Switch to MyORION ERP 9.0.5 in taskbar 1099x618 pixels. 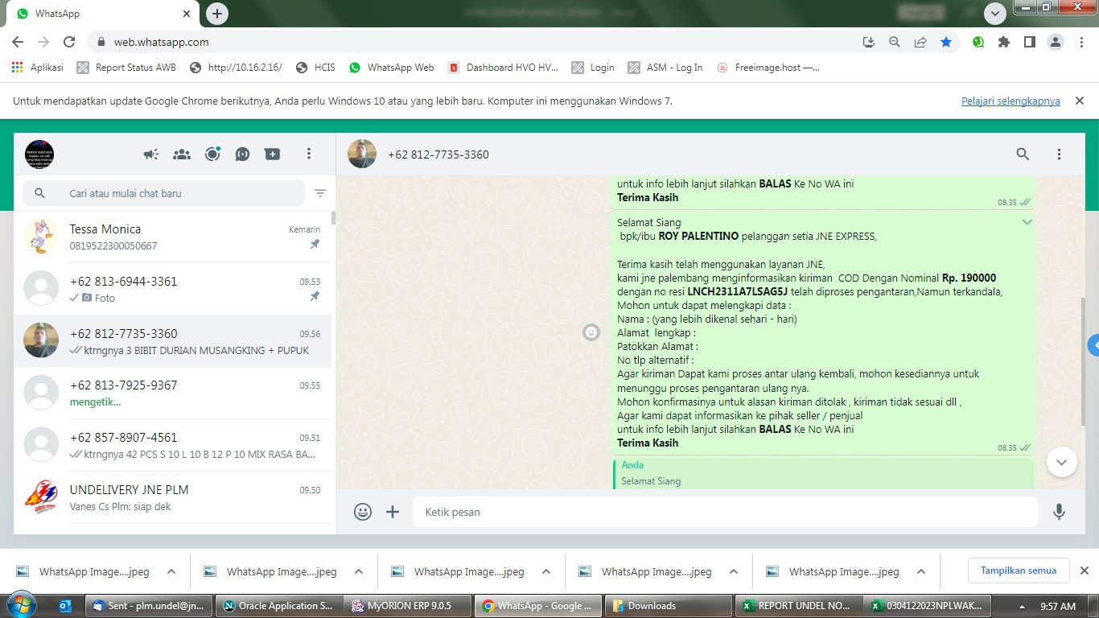(x=407, y=606)
